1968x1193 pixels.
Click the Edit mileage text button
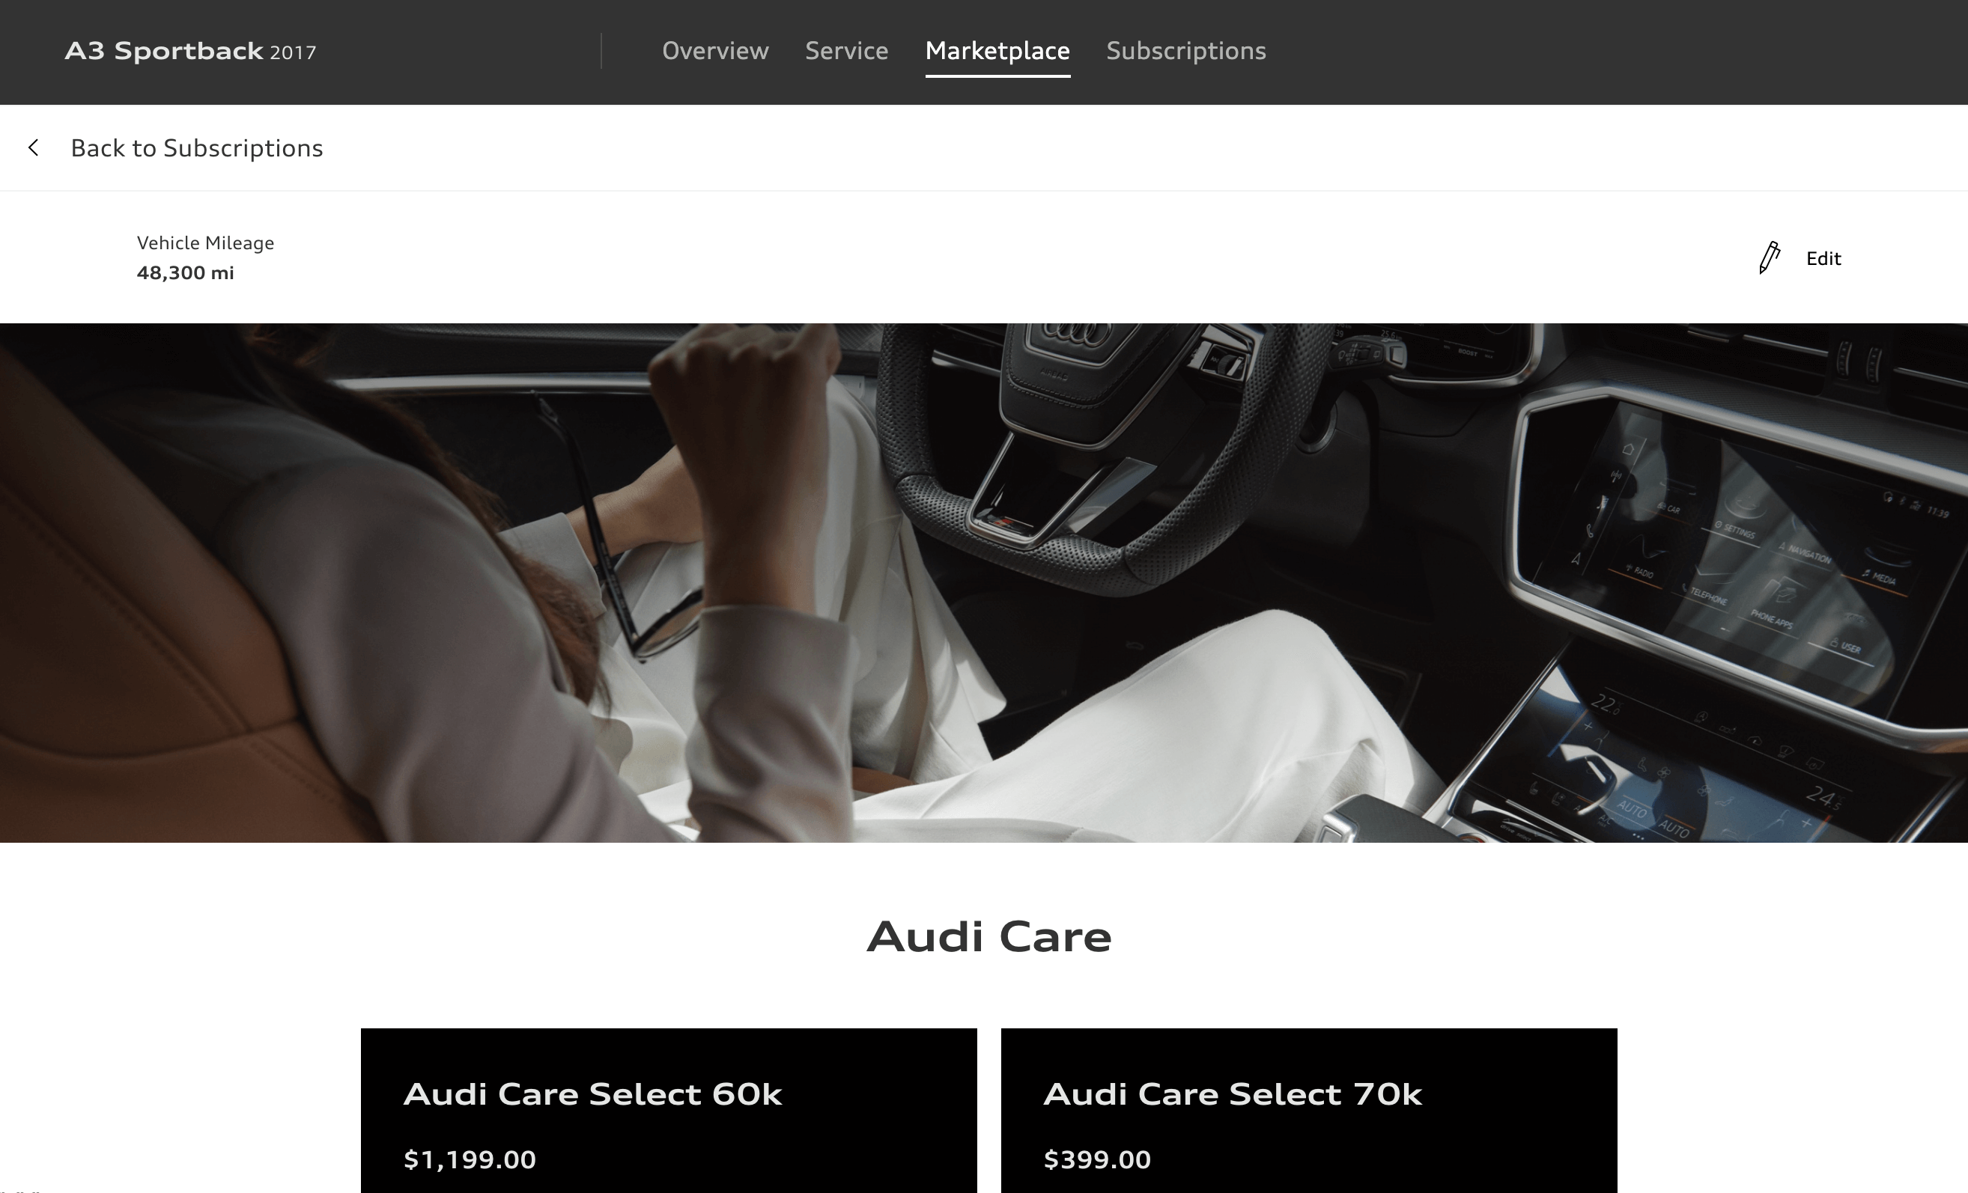[x=1823, y=258]
